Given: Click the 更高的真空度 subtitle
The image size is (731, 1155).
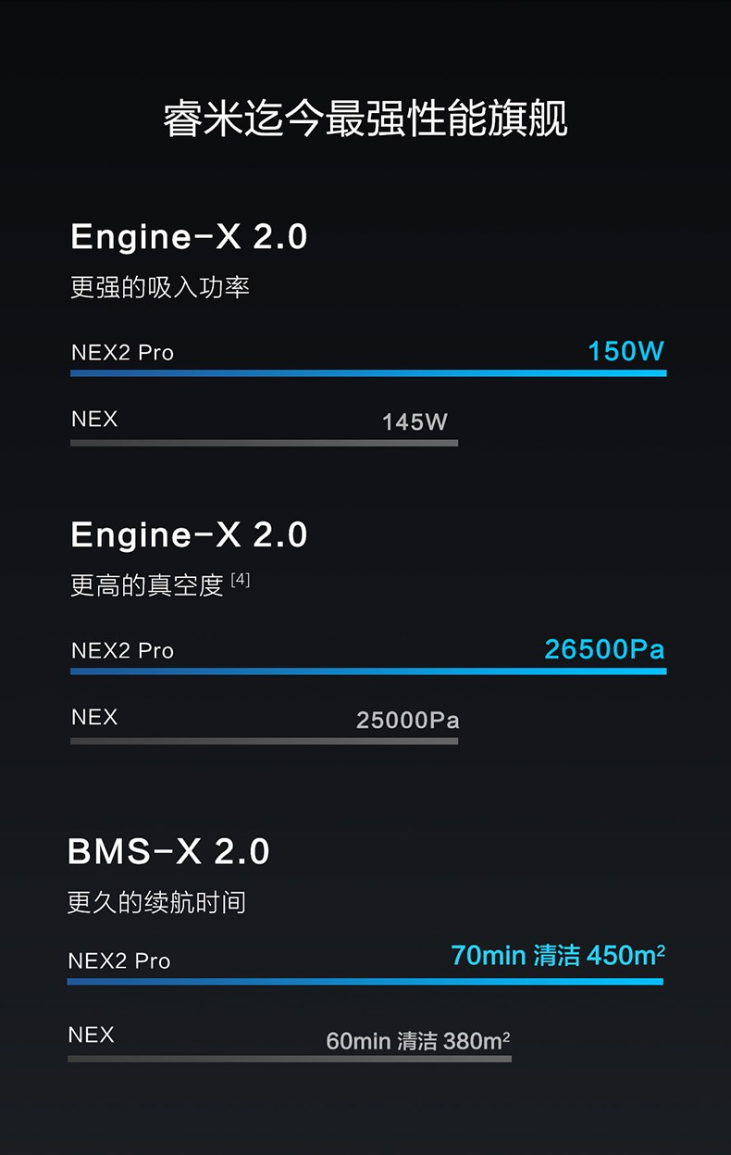Looking at the screenshot, I should coord(147,585).
